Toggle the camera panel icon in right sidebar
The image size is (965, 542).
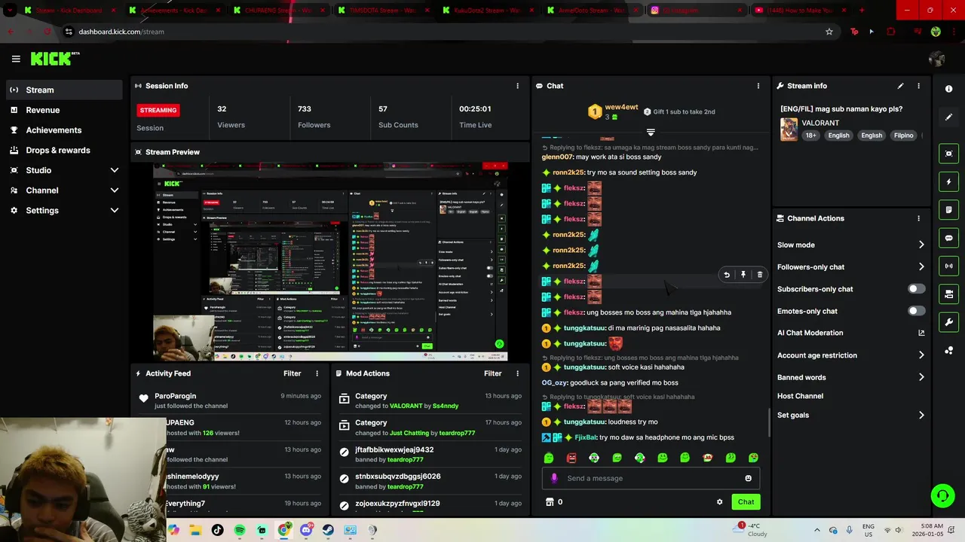[x=948, y=294]
